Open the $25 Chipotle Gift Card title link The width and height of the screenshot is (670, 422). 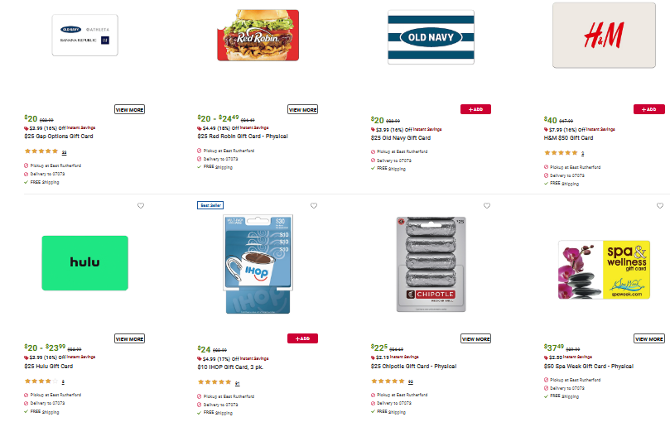click(x=415, y=366)
